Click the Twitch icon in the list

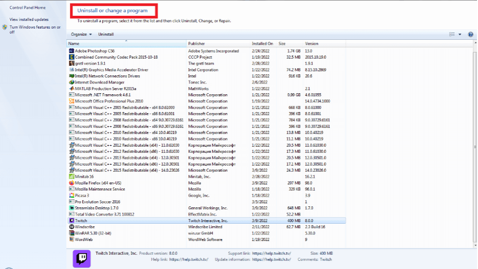(x=71, y=221)
